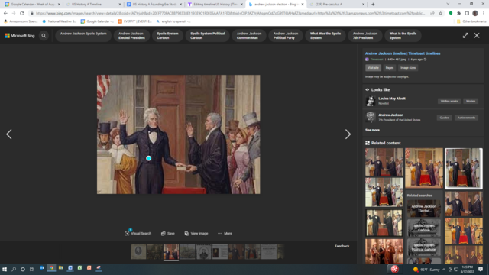This screenshot has height=275, width=489.
Task: Open the More options menu
Action: coord(225,233)
